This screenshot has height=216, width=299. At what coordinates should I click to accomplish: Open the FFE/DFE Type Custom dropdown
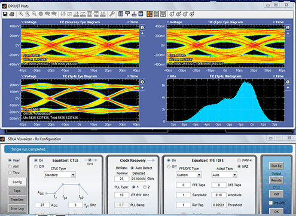coord(189,175)
